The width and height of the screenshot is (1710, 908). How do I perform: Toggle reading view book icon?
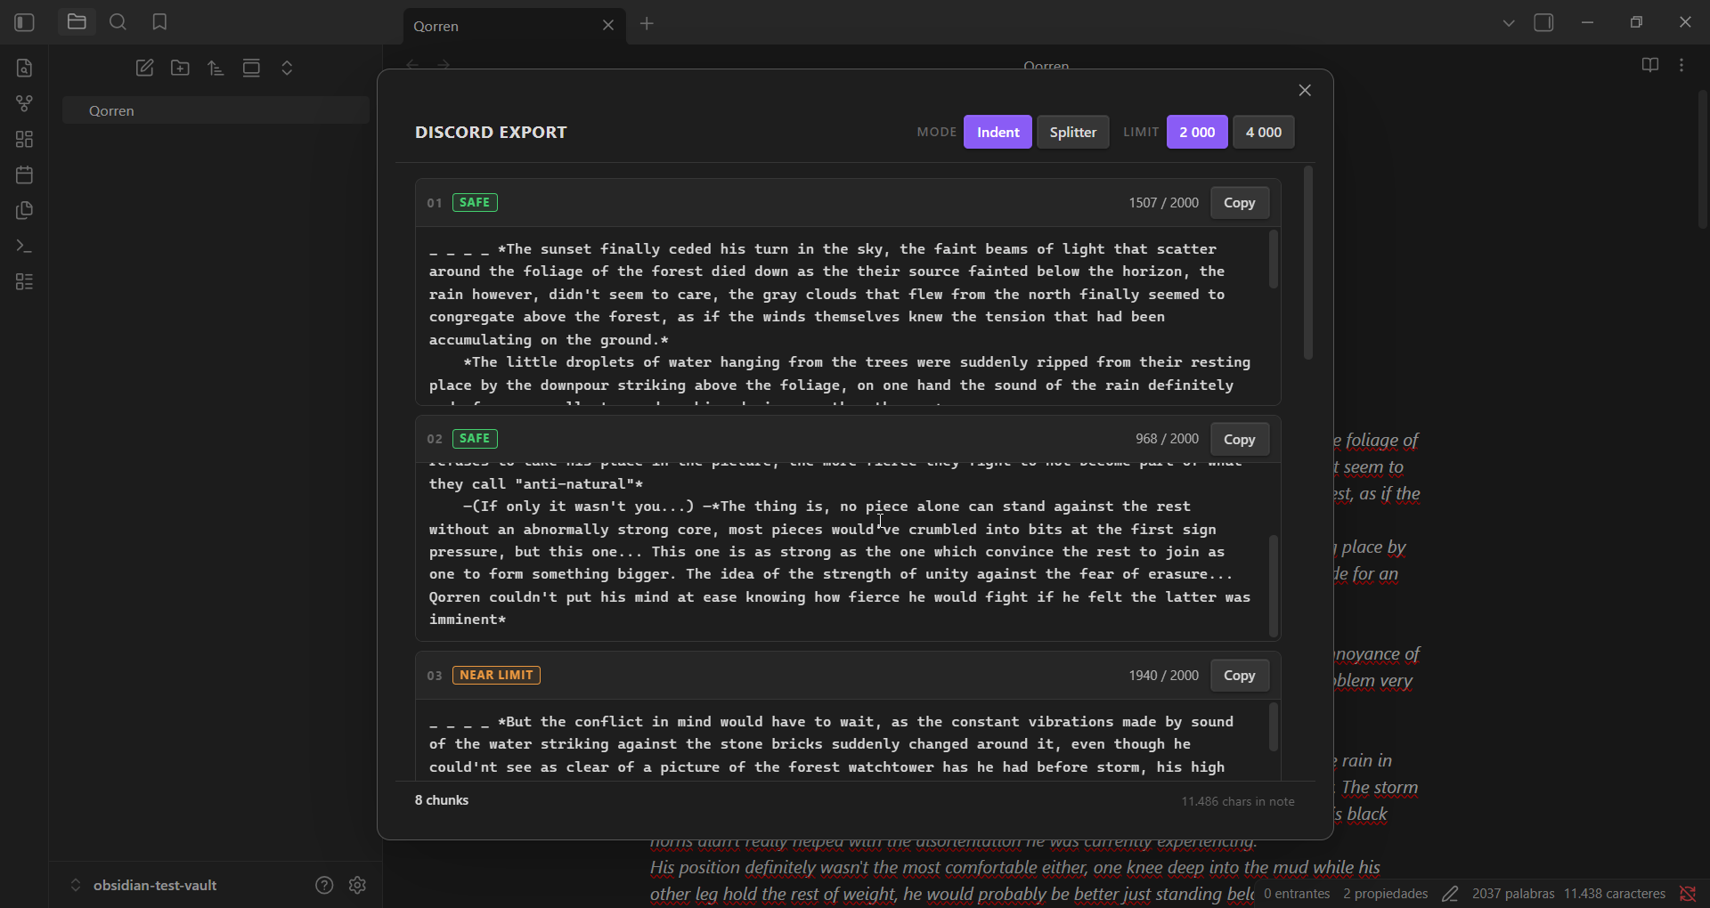point(1650,65)
